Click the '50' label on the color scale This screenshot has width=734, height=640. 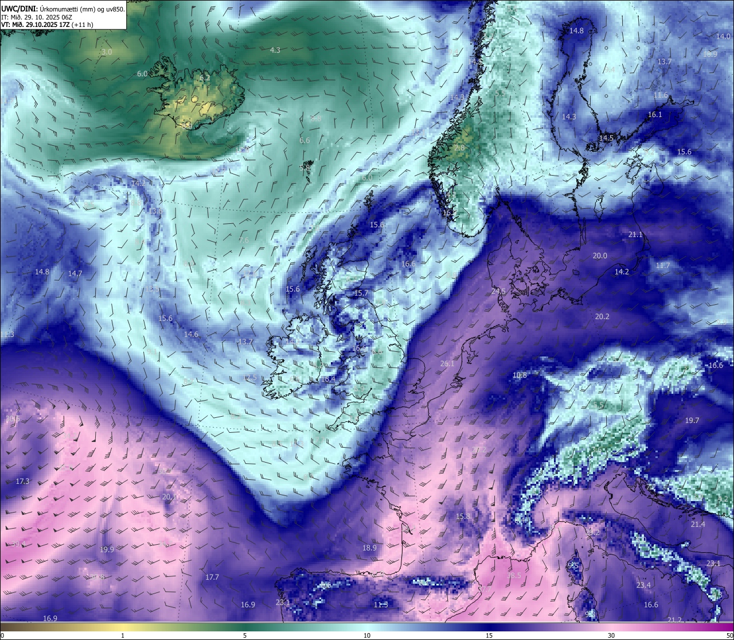[x=729, y=635]
